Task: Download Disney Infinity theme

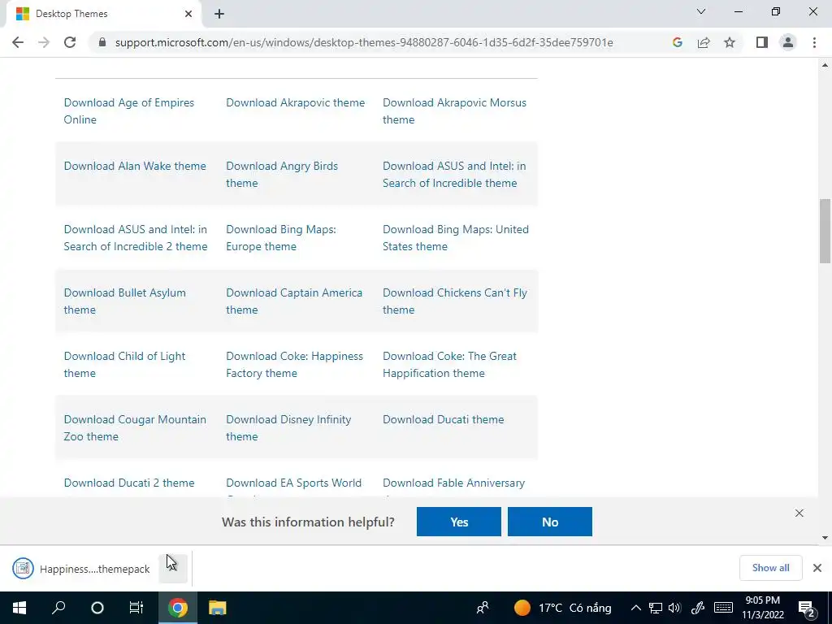Action: [x=288, y=427]
